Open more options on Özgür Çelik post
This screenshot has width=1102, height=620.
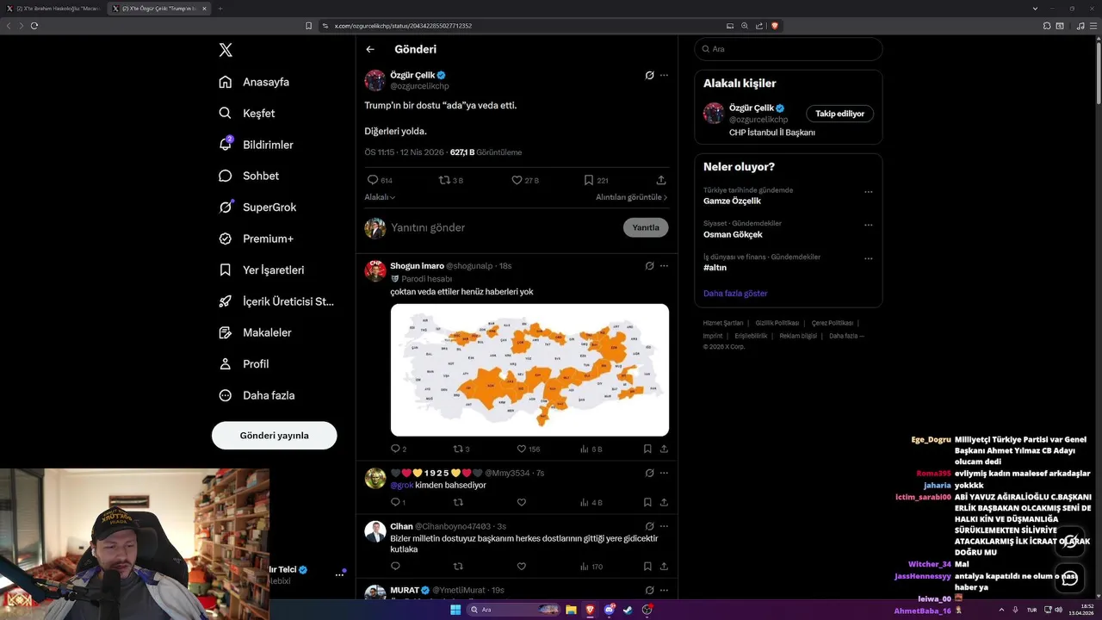point(664,75)
